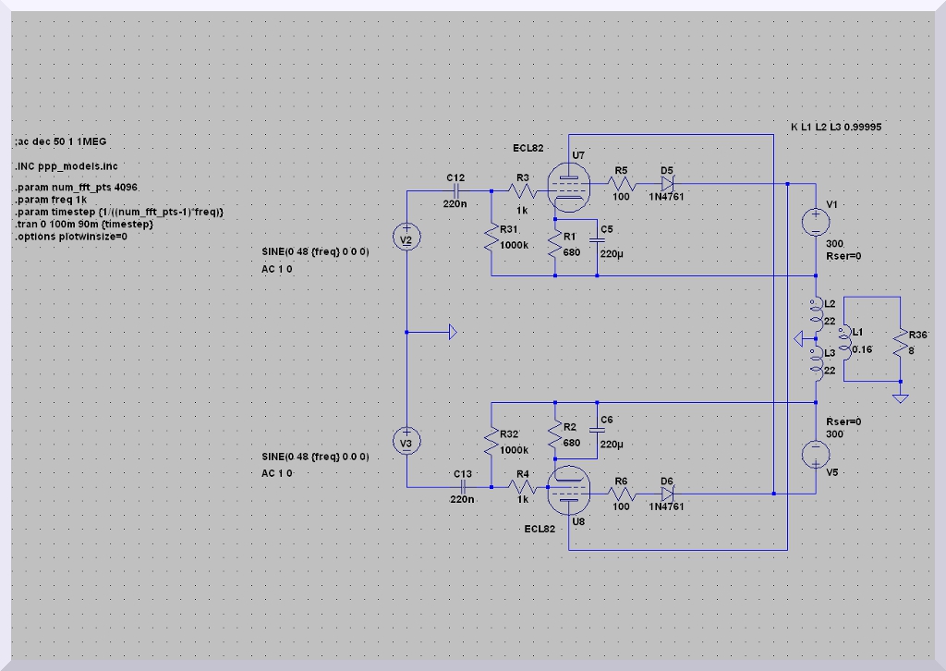Click the C6 220µ capacitor symbol
Screen dimensions: 946x671
click(x=598, y=430)
